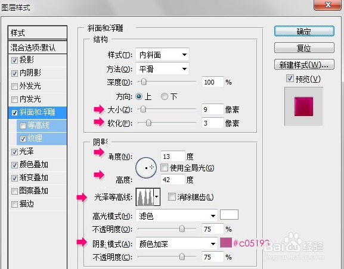
Task: Click the 高度 altitude value field 42
Action: pos(173,180)
